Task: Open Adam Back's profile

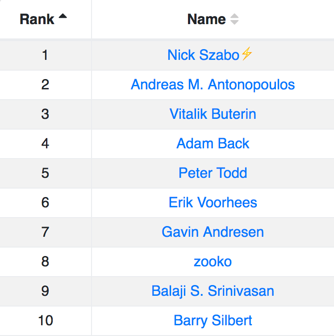Action: pos(213,143)
